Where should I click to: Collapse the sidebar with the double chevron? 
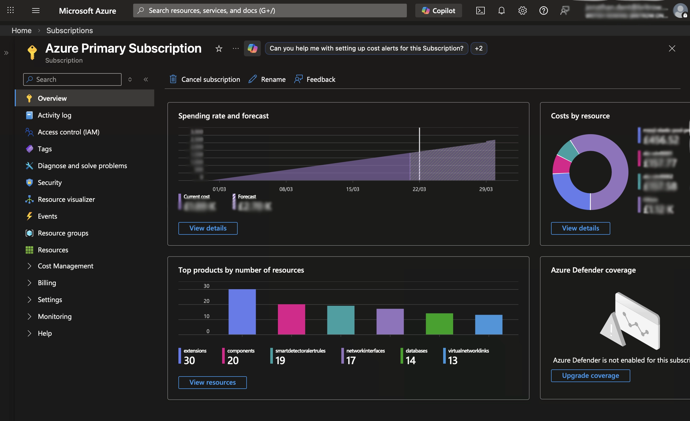point(146,79)
